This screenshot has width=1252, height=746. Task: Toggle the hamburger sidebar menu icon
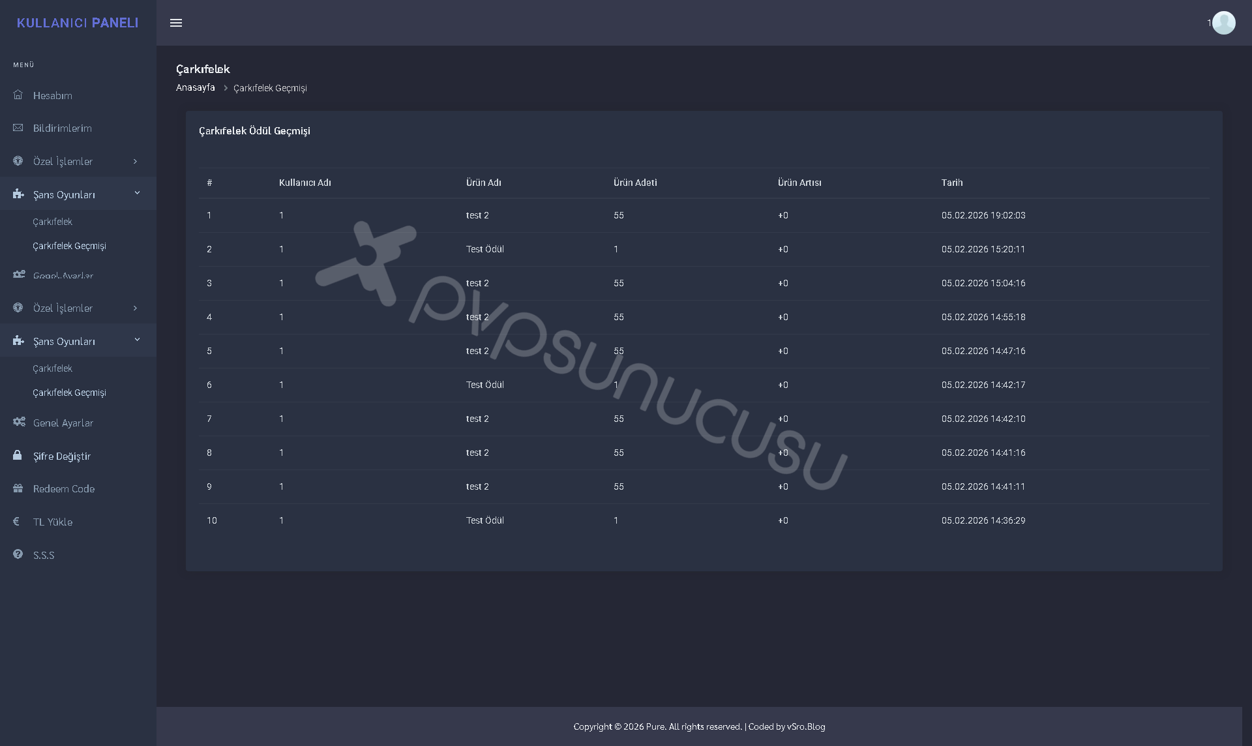(x=176, y=23)
